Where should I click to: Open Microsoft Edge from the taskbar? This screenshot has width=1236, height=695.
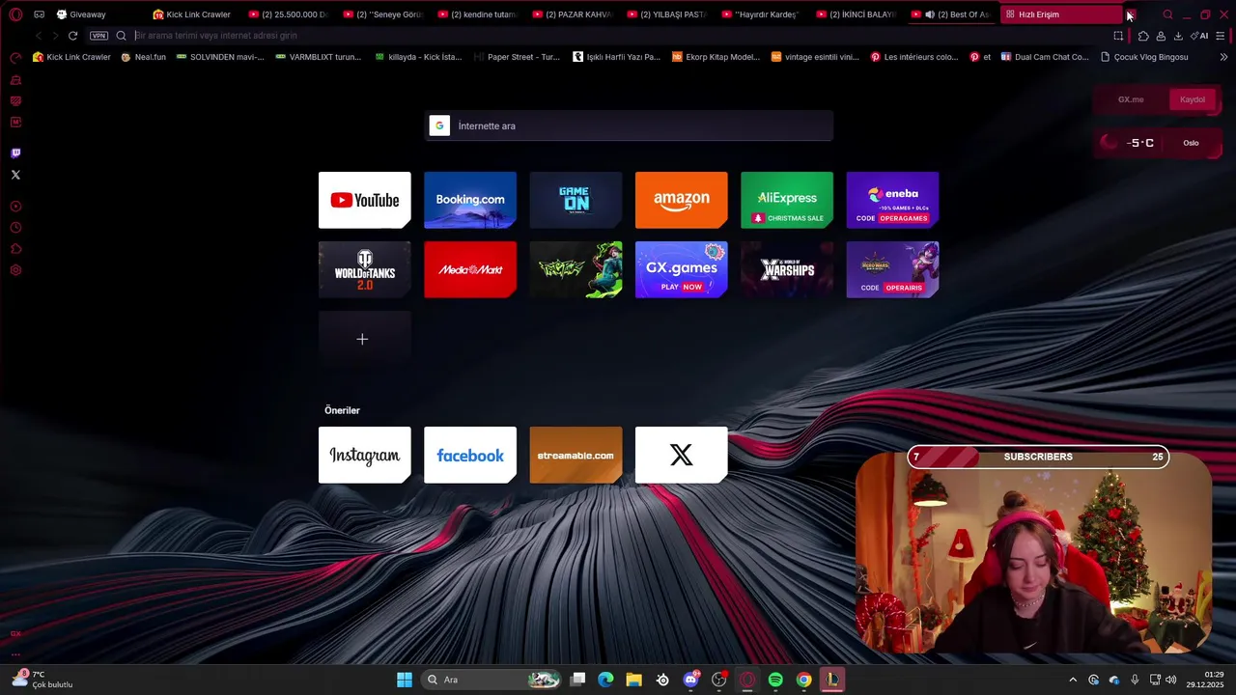click(x=605, y=680)
